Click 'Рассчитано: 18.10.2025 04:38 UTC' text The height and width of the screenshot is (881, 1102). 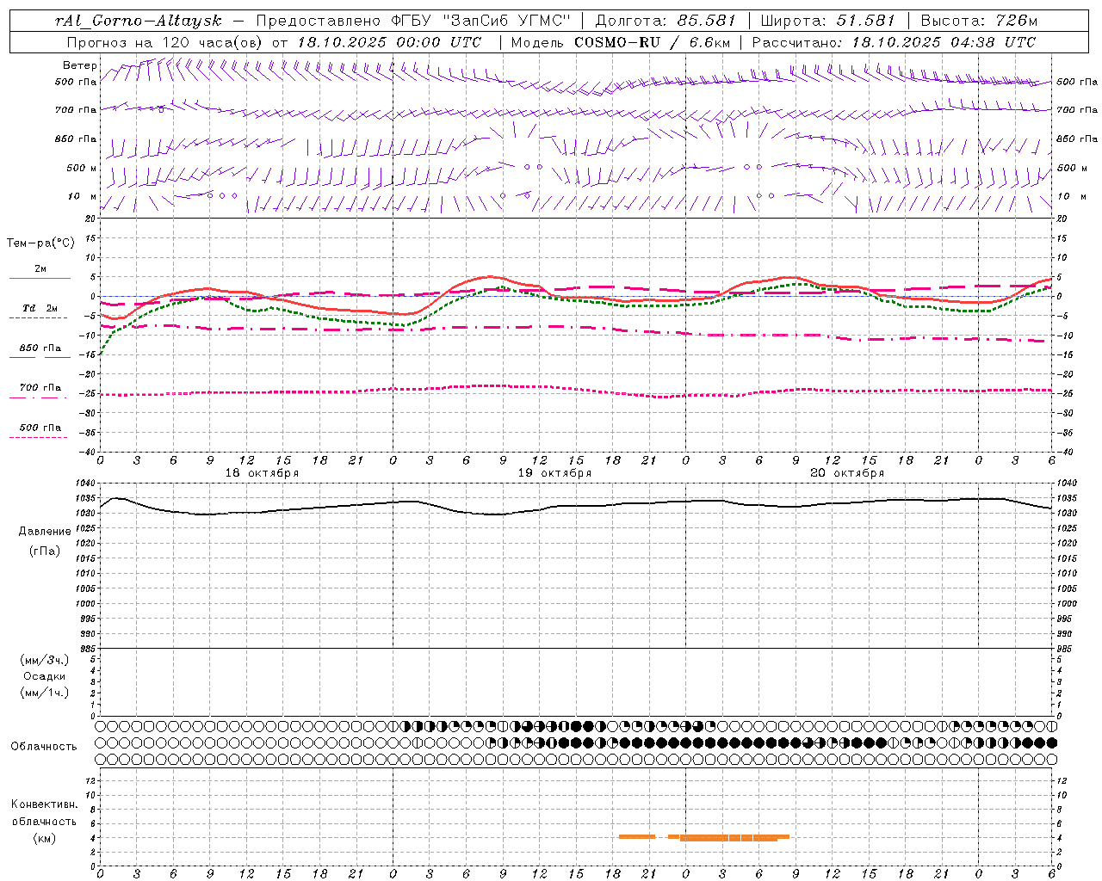pyautogui.click(x=894, y=42)
